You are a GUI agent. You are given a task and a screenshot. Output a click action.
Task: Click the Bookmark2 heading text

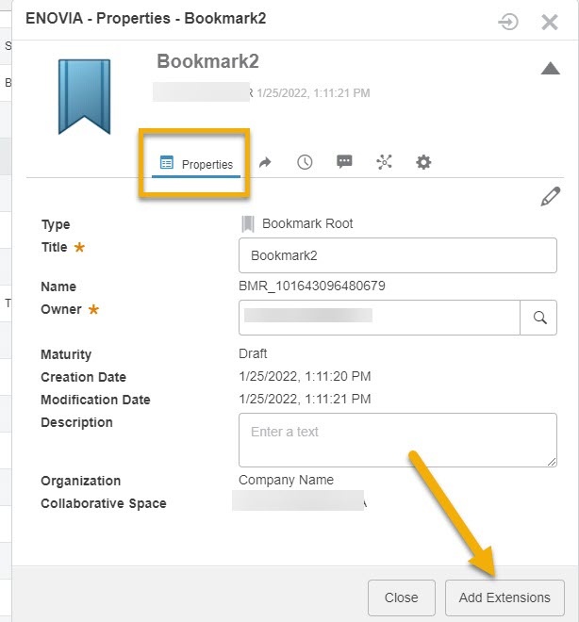[207, 61]
